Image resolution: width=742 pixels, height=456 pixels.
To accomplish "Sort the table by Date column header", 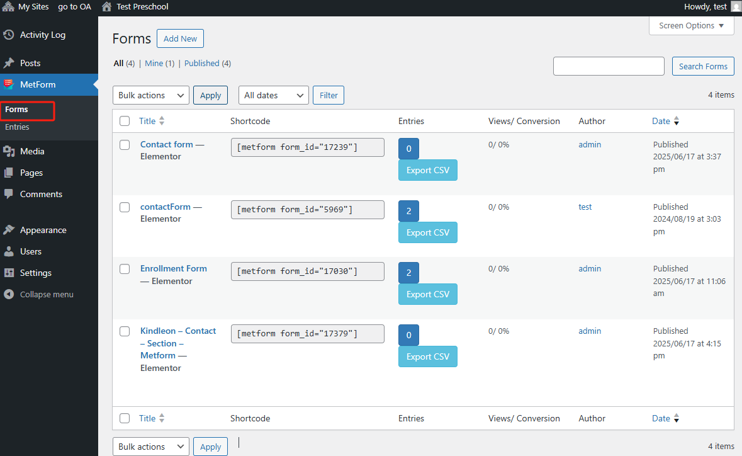I will point(661,121).
